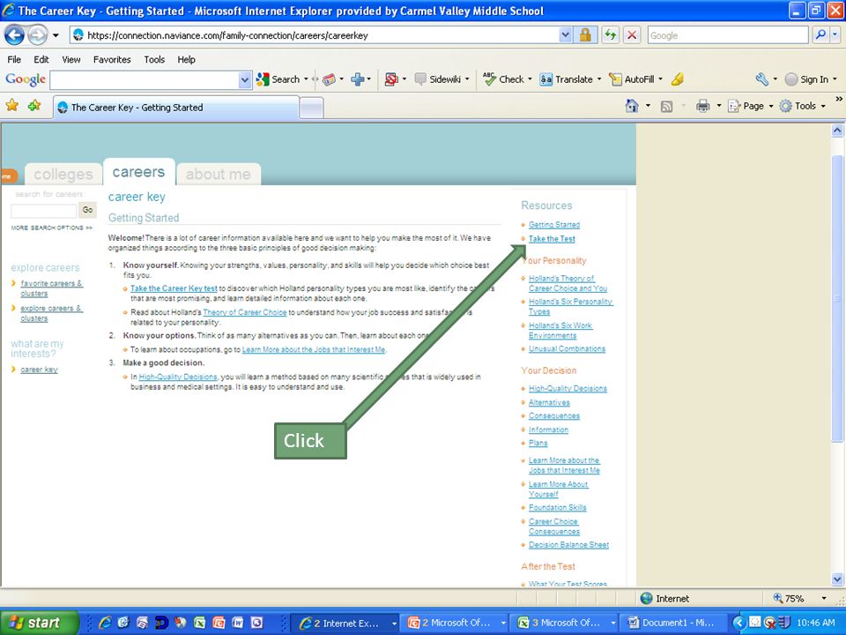This screenshot has height=635, width=846.
Task: Open Holland's Six Personality Types link
Action: [570, 306]
